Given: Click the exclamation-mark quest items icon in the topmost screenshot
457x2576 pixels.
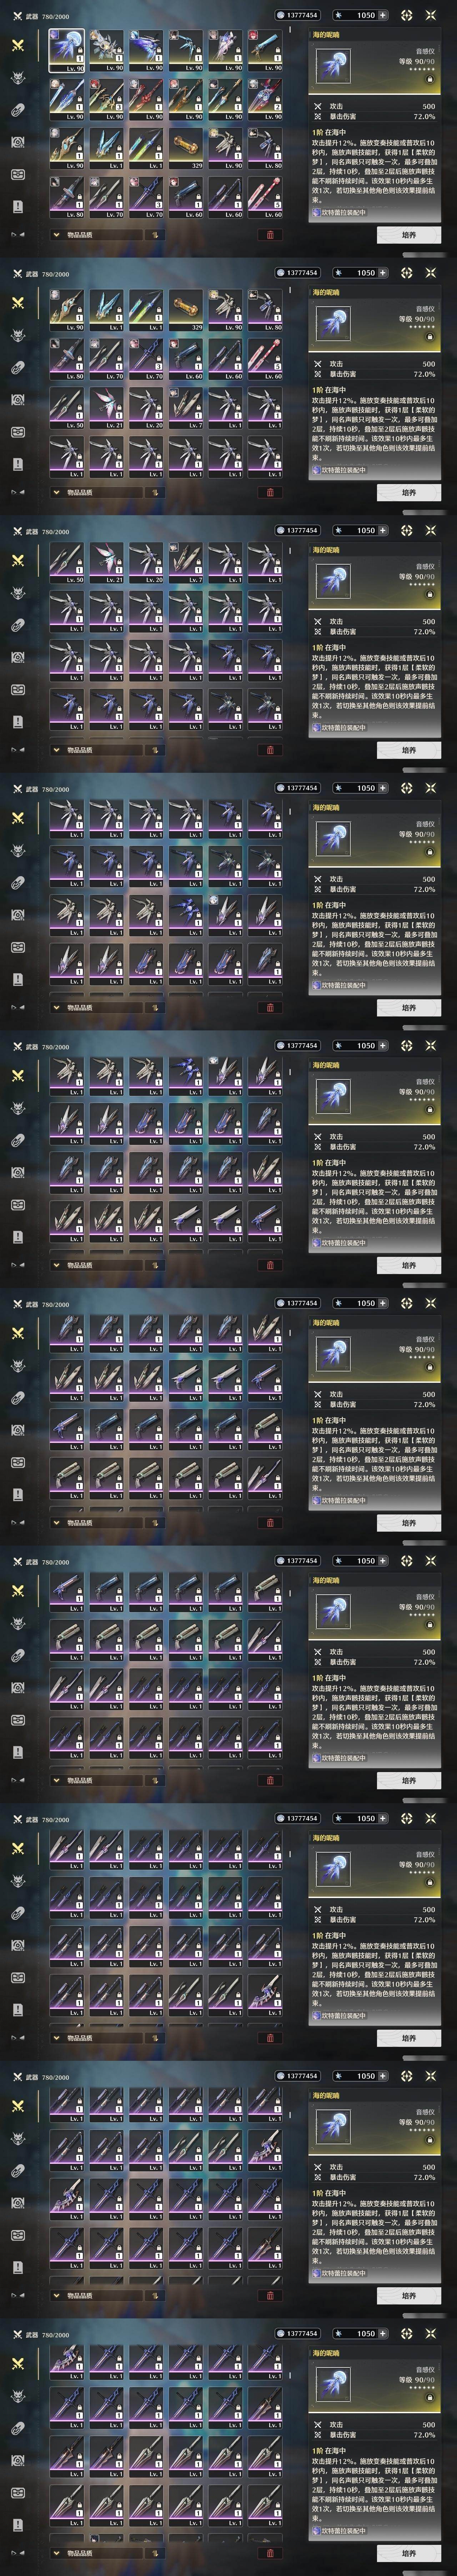Looking at the screenshot, I should pos(17,206).
